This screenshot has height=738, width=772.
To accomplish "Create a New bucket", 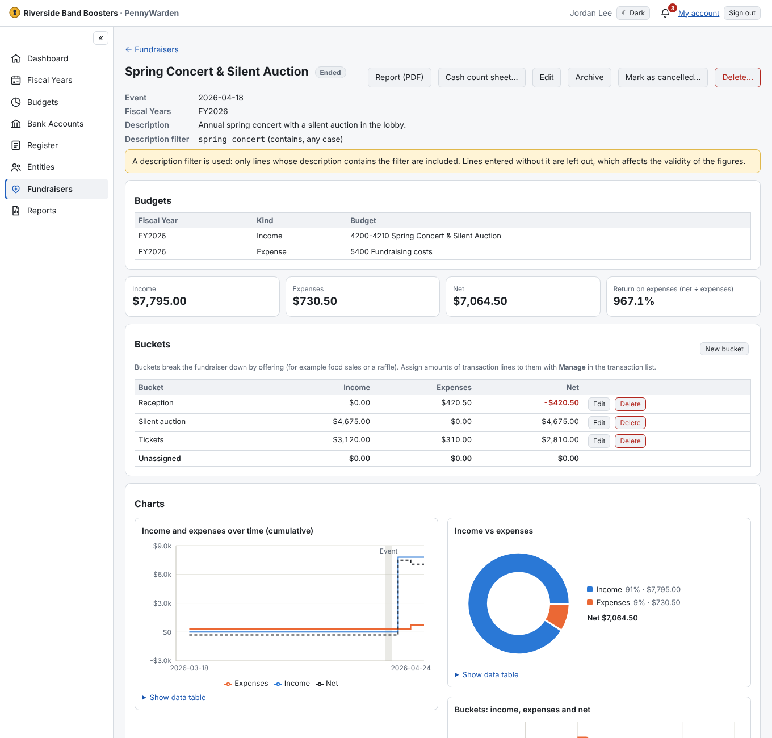I will pos(724,349).
